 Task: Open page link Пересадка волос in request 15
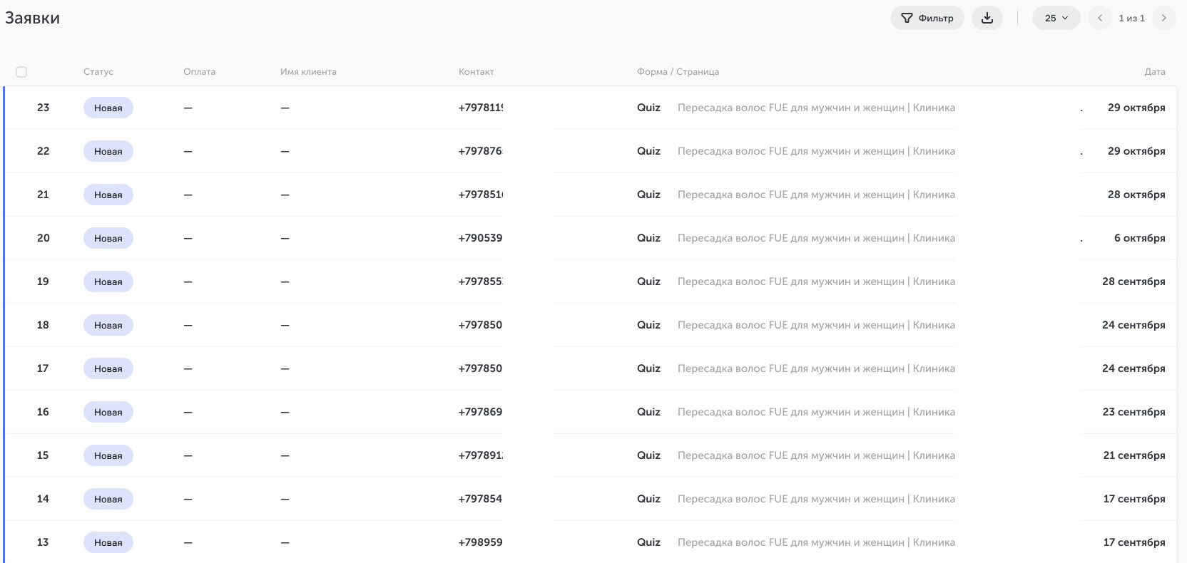tap(816, 455)
